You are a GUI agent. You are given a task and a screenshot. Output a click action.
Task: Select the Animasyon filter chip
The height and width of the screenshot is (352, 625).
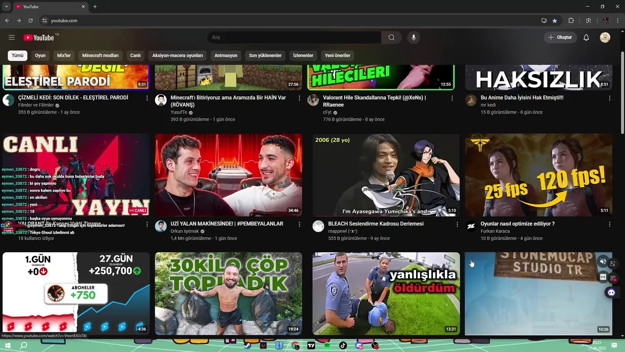(x=226, y=56)
